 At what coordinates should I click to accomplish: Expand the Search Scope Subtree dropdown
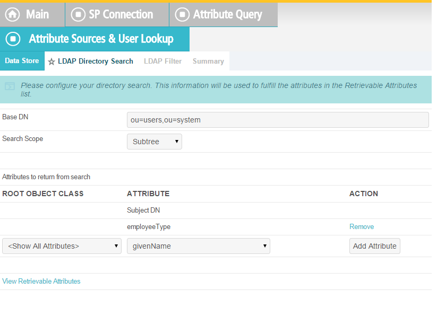(155, 142)
